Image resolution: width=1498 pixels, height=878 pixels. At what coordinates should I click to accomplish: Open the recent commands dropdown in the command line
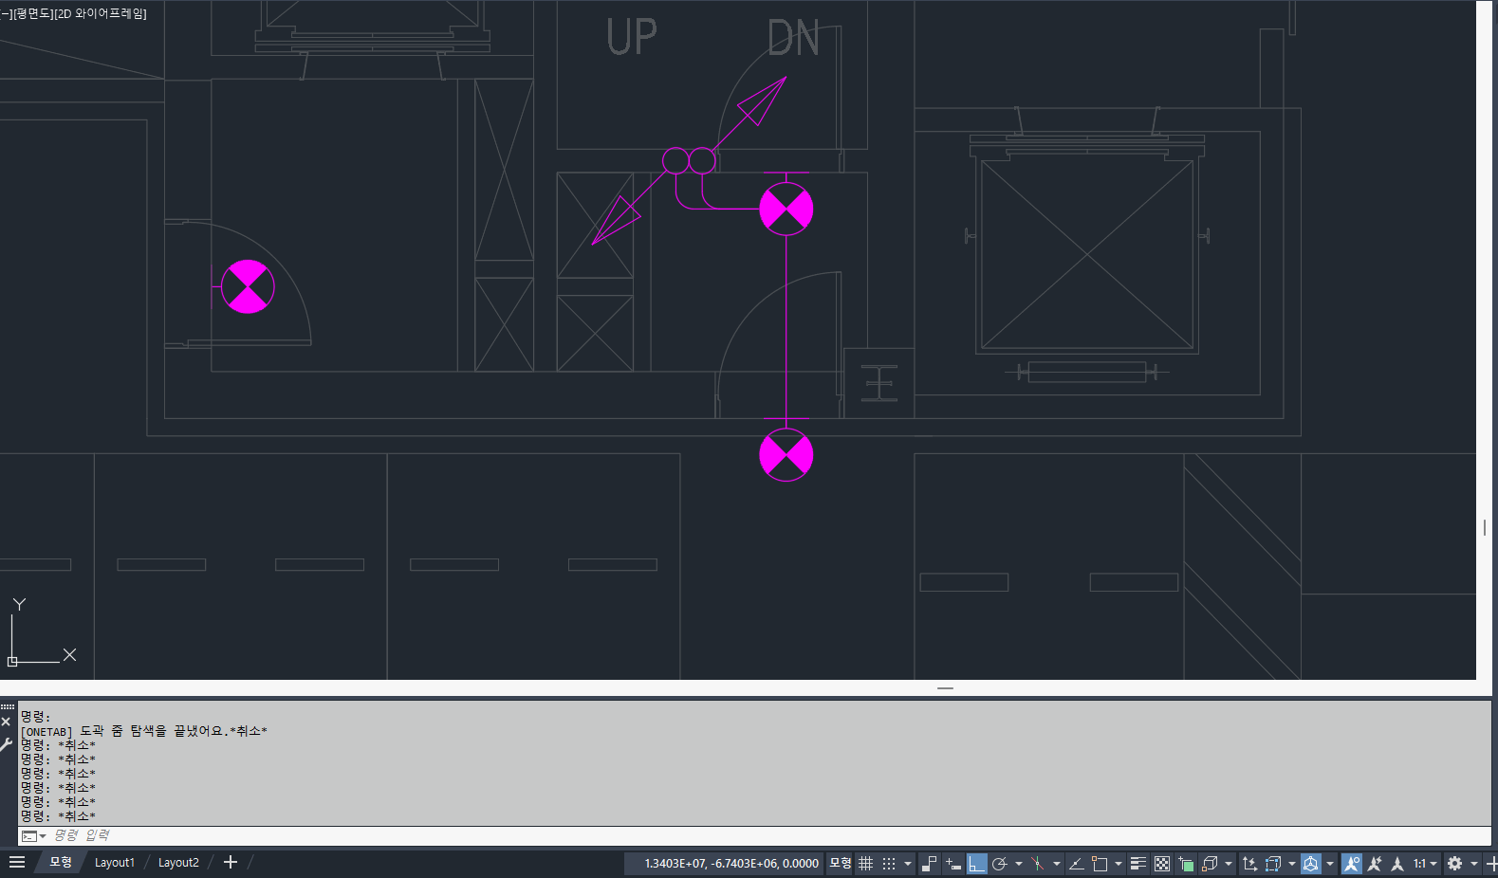[x=34, y=836]
